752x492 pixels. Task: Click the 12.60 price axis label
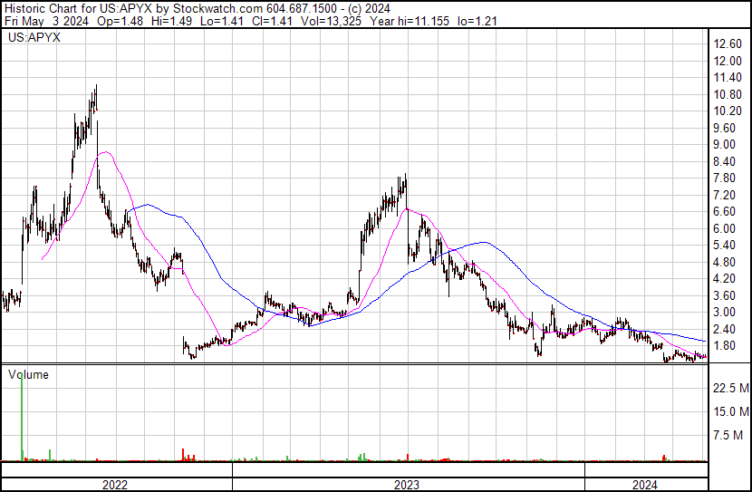click(728, 44)
